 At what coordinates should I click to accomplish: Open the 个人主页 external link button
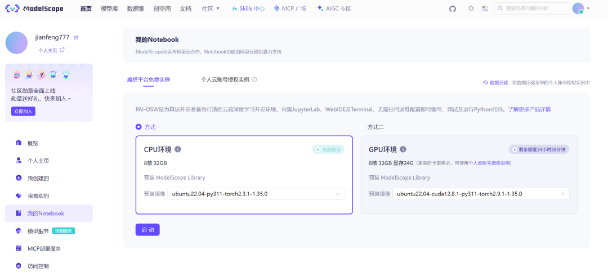[52, 50]
